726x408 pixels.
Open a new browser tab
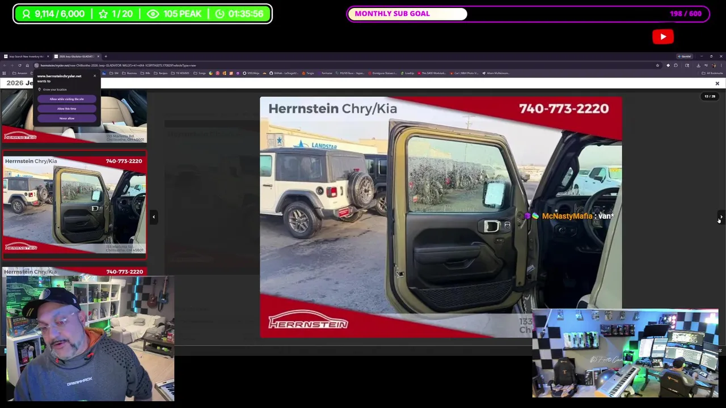pos(105,56)
